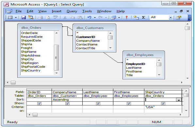Viewport: 195px width, 128px height.
Task: Open the View menu
Action: [x=42, y=11]
